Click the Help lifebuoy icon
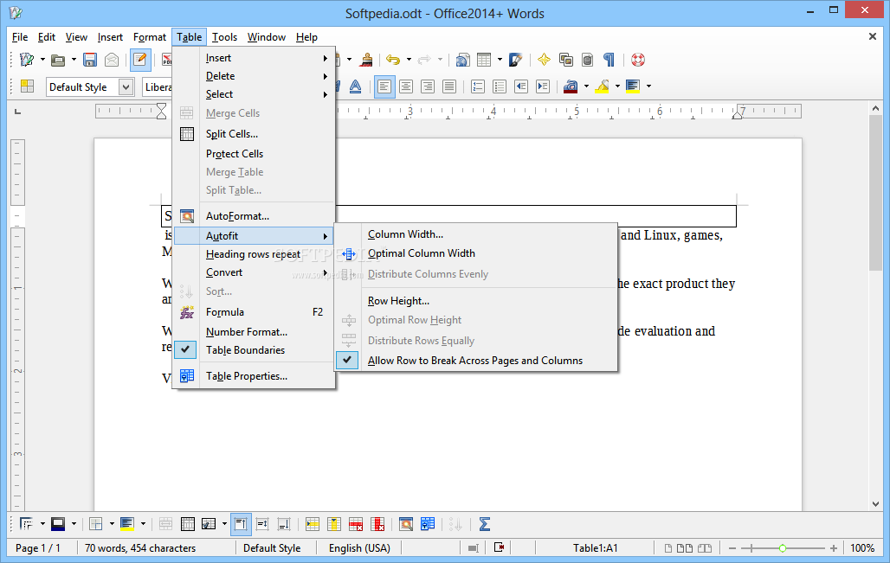Screen dimensions: 890x563 638,60
